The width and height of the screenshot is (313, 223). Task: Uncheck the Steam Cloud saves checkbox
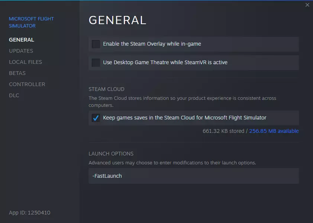click(x=96, y=118)
